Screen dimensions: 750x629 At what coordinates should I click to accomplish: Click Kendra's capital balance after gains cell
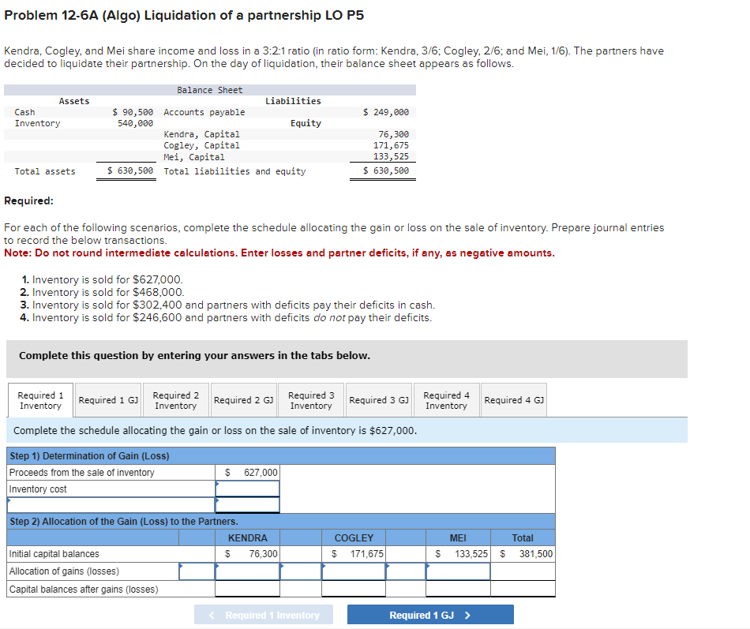point(249,587)
